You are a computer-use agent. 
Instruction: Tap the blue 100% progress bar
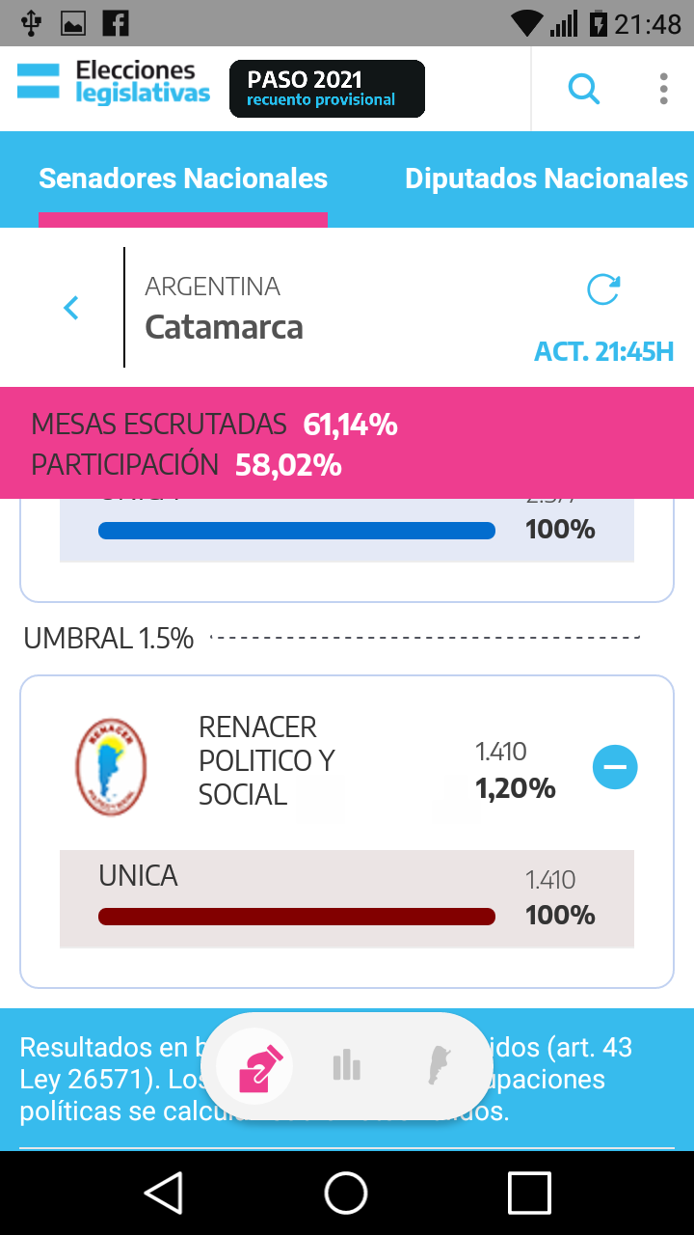click(x=297, y=531)
